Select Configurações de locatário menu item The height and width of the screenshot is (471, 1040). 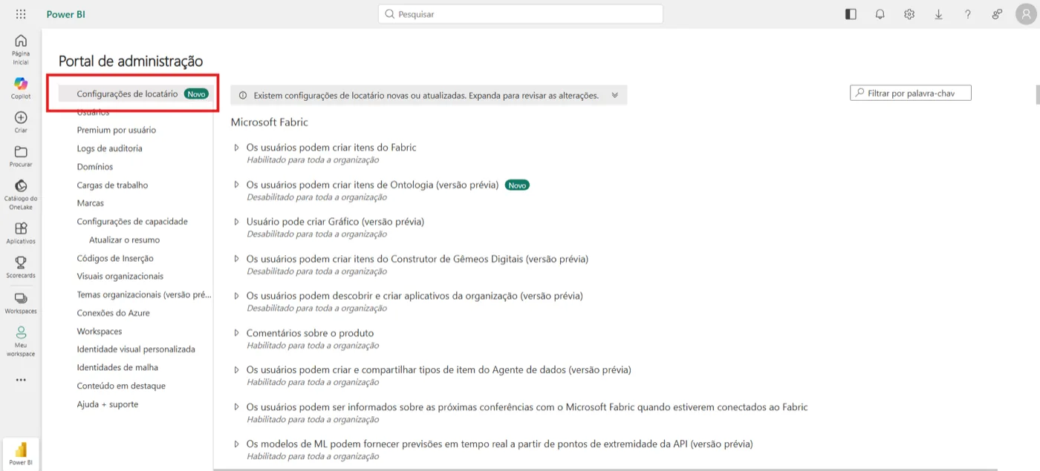136,94
